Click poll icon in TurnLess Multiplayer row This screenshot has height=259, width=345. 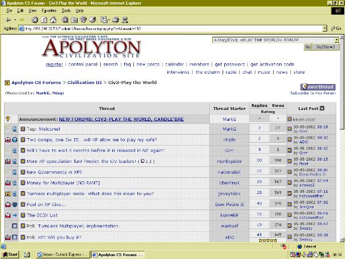pyautogui.click(x=14, y=226)
